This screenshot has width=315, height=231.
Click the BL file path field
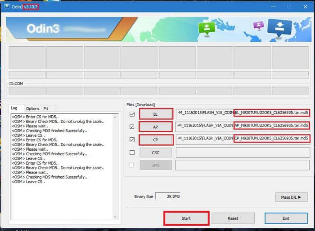(x=243, y=113)
